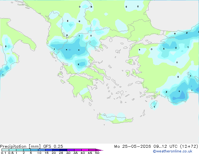Viewport: 199px width, 154px height.
Task: Click the 30–35 mm purple legend swatch
Action: (70, 150)
